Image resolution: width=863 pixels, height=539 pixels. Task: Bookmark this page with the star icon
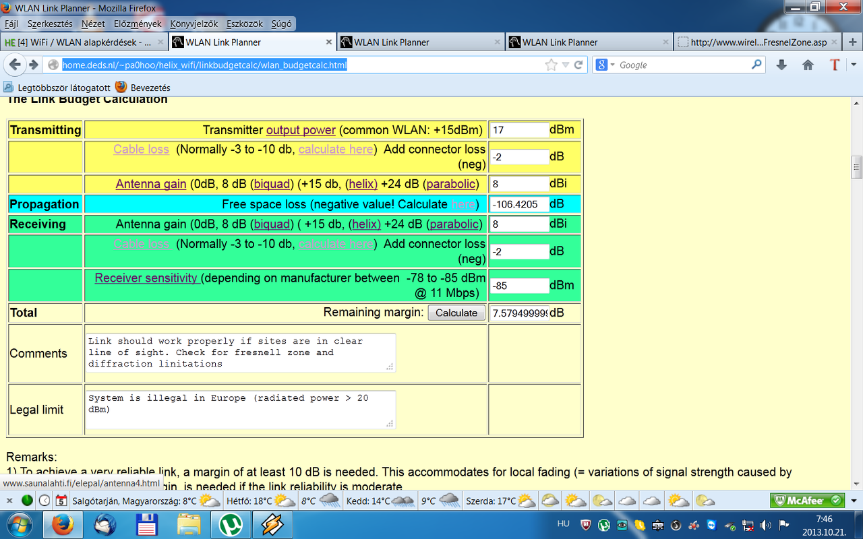point(551,65)
